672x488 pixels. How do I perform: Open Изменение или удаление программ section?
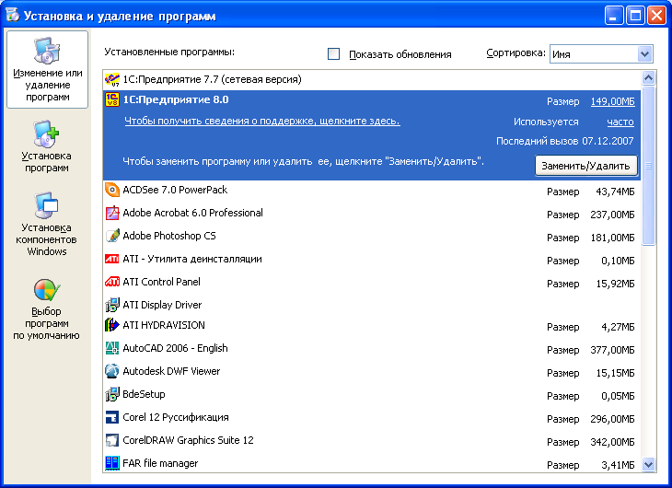point(48,69)
